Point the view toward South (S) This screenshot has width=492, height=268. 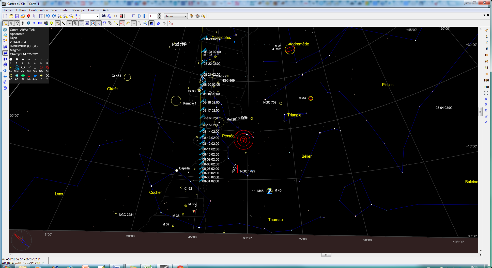486,105
